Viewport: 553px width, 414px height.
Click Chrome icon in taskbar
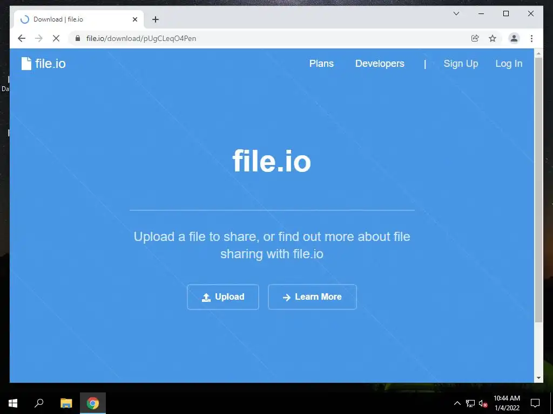point(93,403)
